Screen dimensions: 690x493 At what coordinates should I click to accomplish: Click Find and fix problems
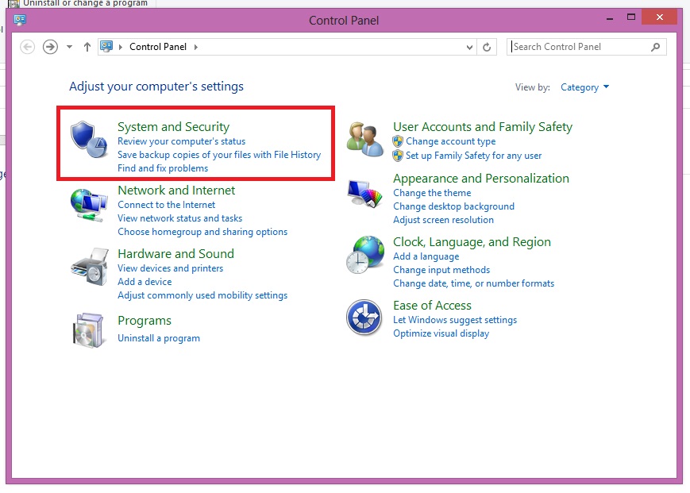(163, 168)
